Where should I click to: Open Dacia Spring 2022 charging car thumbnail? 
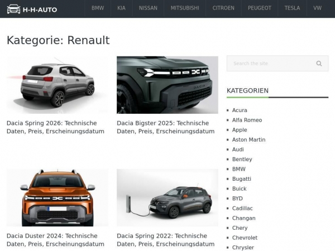(x=167, y=197)
